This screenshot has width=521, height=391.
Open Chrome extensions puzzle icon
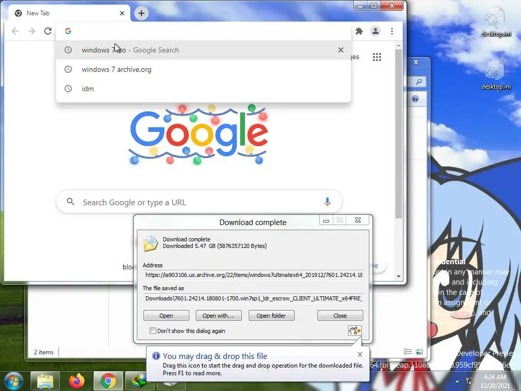point(359,31)
